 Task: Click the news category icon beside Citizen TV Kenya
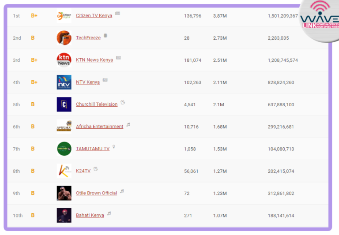117,13
